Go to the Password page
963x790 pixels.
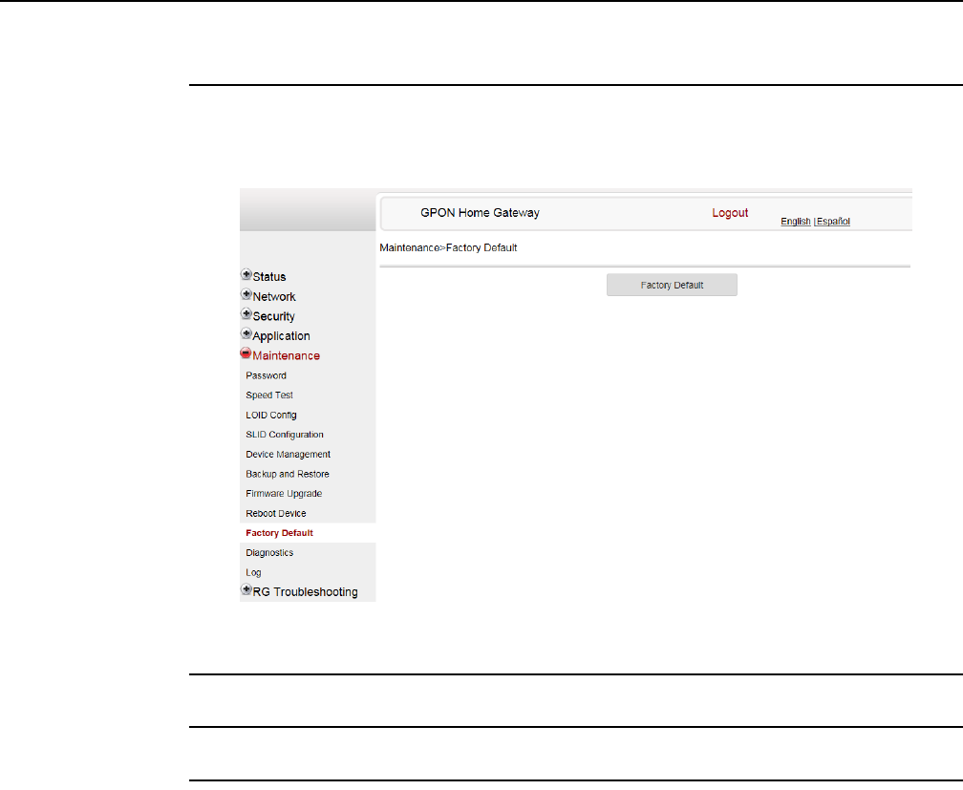266,375
